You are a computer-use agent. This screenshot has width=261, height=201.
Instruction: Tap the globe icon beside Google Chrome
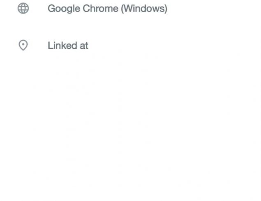pyautogui.click(x=23, y=8)
